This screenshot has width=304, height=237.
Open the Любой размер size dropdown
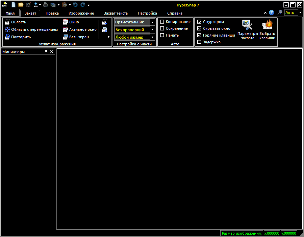pyautogui.click(x=153, y=37)
